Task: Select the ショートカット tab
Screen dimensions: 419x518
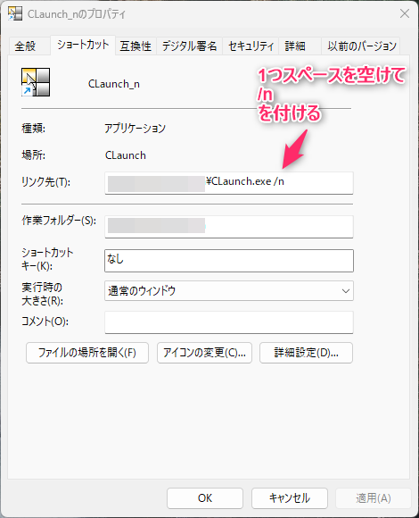Action: coord(83,45)
